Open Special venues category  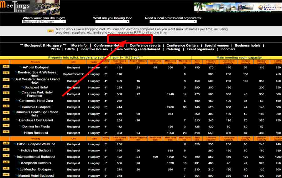tap(217, 46)
